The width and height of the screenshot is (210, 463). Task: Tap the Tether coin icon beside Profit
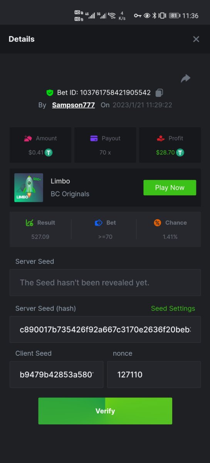[180, 152]
